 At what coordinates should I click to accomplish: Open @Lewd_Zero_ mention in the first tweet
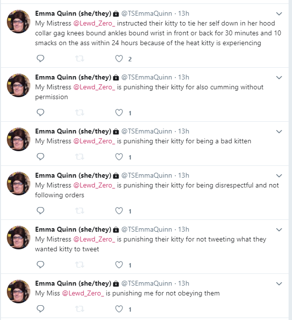[x=94, y=24]
